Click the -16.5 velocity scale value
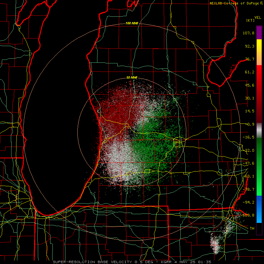264x264 pixels. click(x=248, y=137)
